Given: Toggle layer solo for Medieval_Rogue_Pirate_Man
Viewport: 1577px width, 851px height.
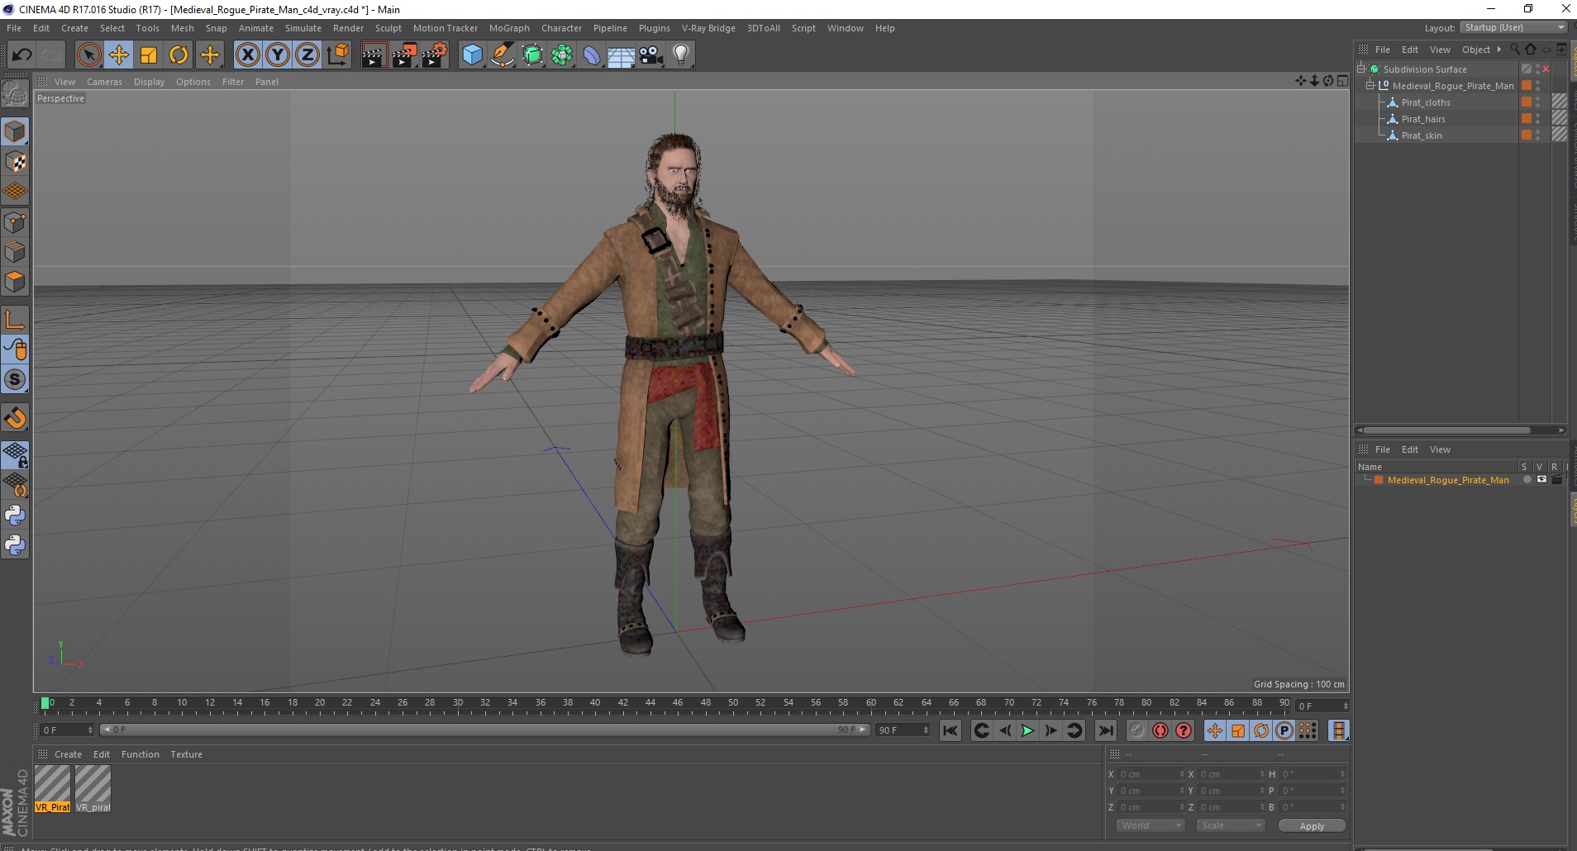Looking at the screenshot, I should tap(1527, 480).
